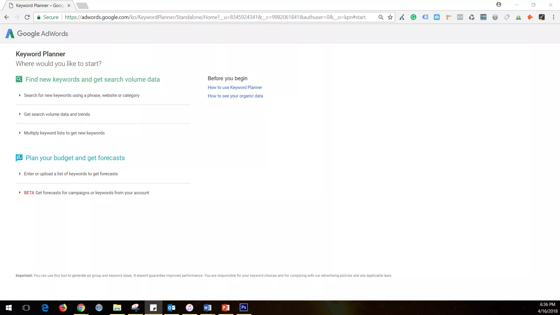This screenshot has width=560, height=315.
Task: Click the green magnifier icon beside Find new keywords
Action: [x=19, y=79]
